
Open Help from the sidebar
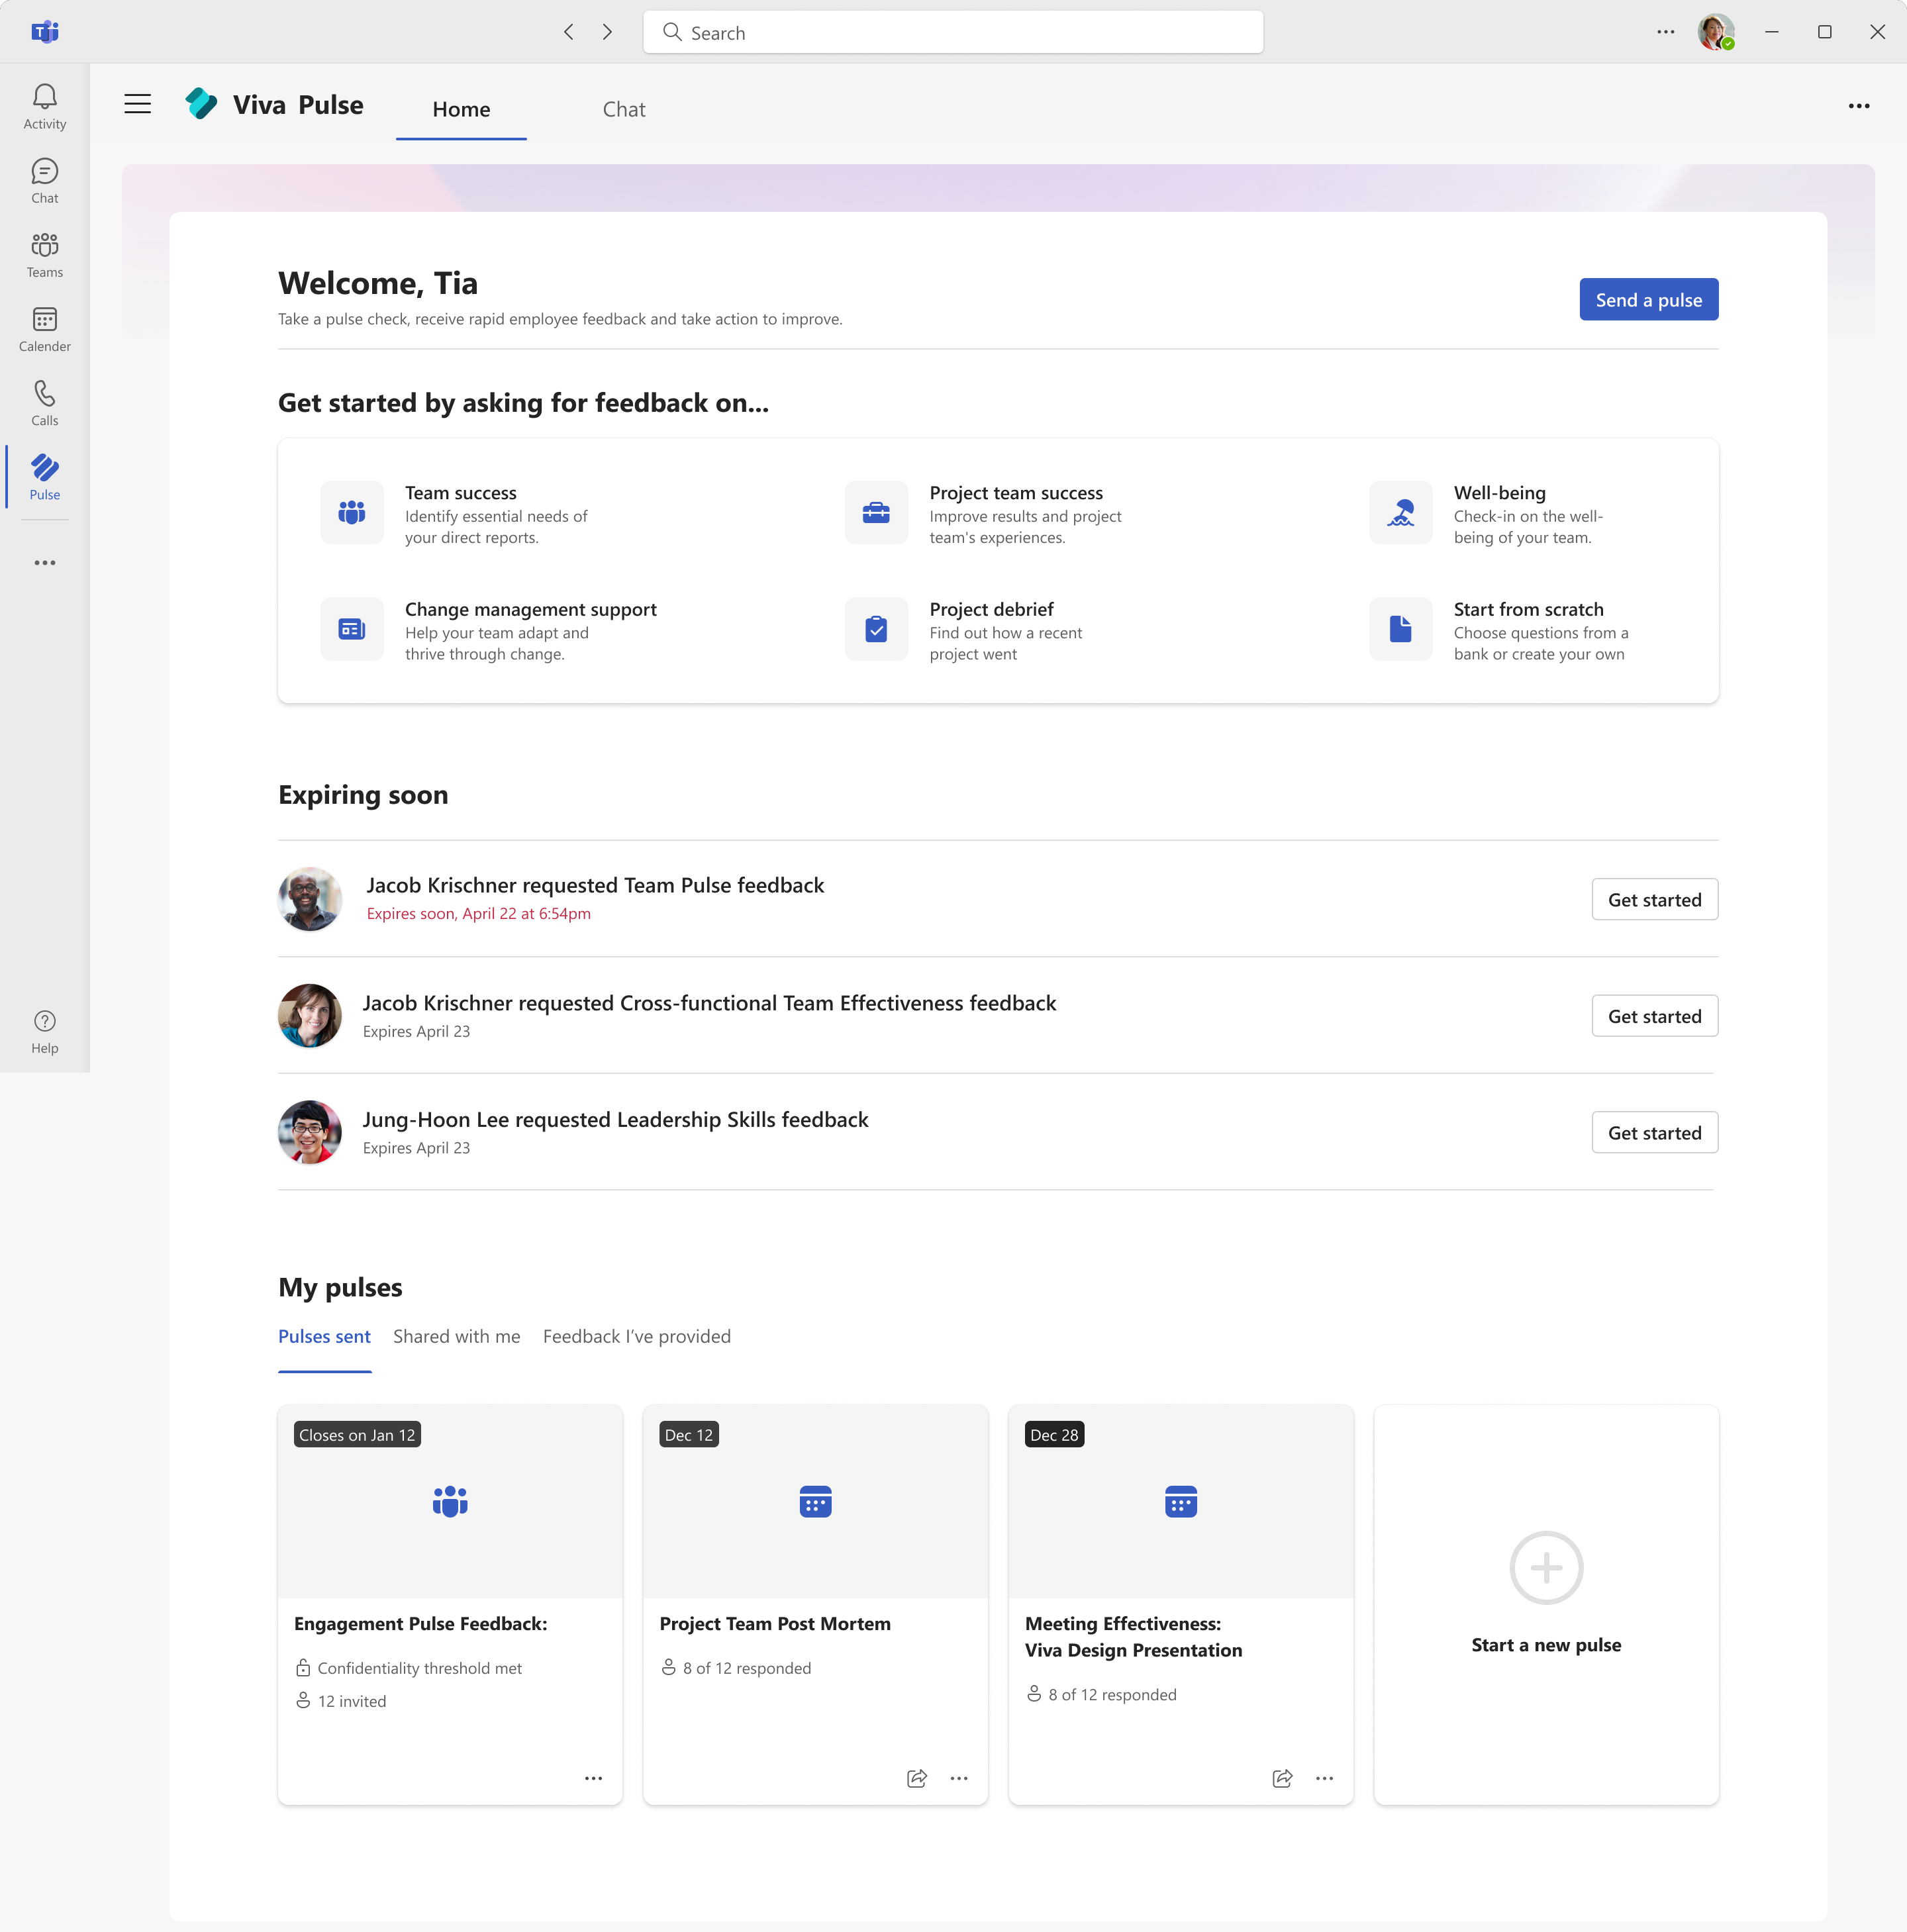coord(45,1030)
